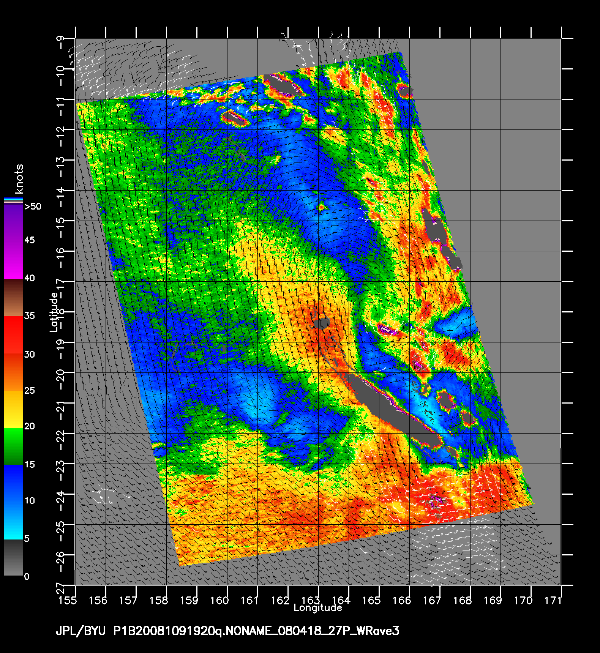The width and height of the screenshot is (600, 653).
Task: Click longitude tick label '166'
Action: 401,600
